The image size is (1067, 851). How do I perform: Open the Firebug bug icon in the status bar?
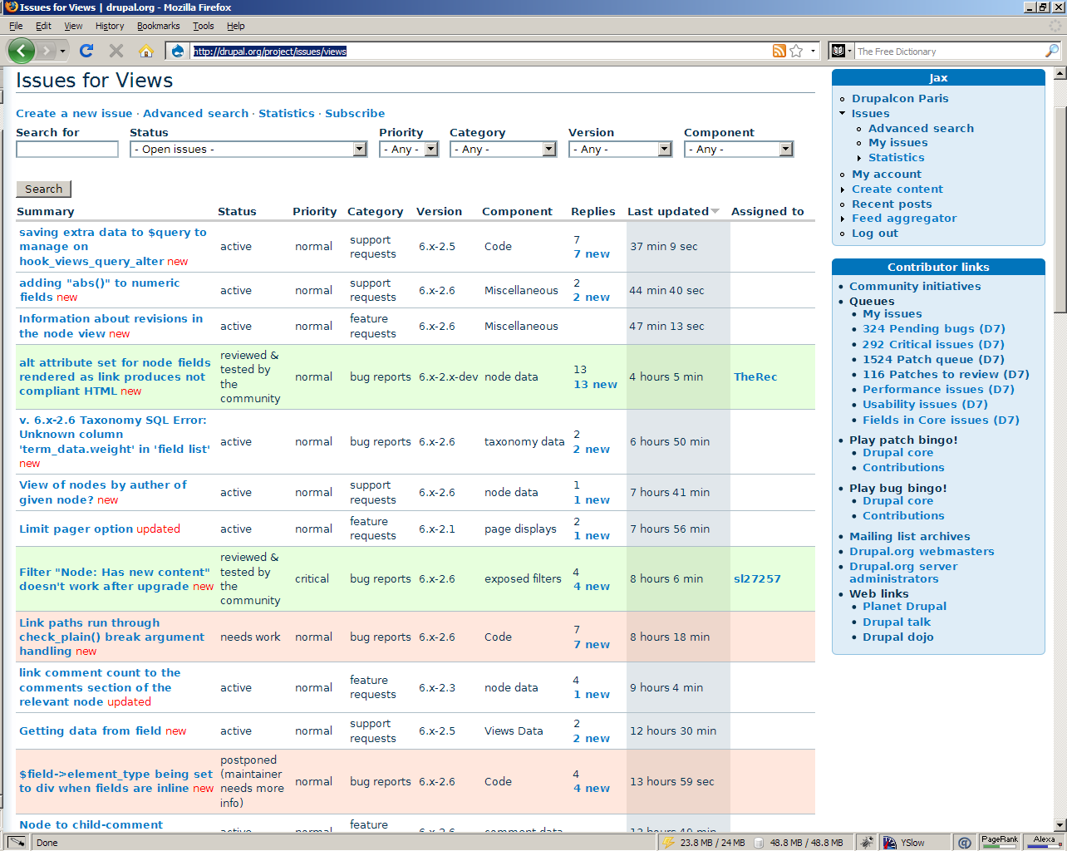(866, 843)
